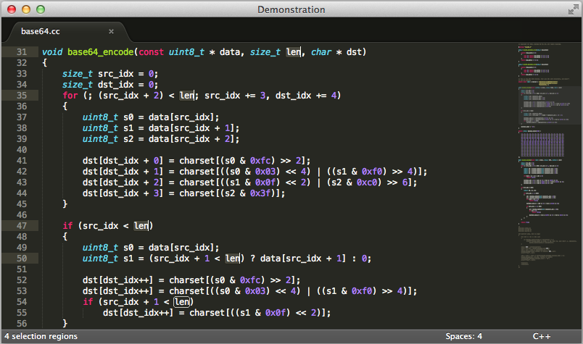Click line number 31 in gutter

click(22, 52)
